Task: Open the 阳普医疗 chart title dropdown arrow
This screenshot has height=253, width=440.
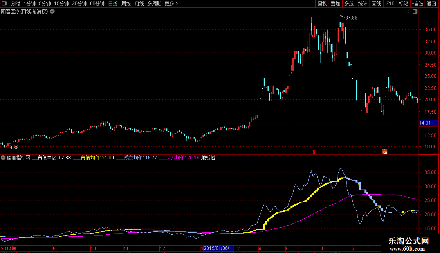Action: point(52,12)
